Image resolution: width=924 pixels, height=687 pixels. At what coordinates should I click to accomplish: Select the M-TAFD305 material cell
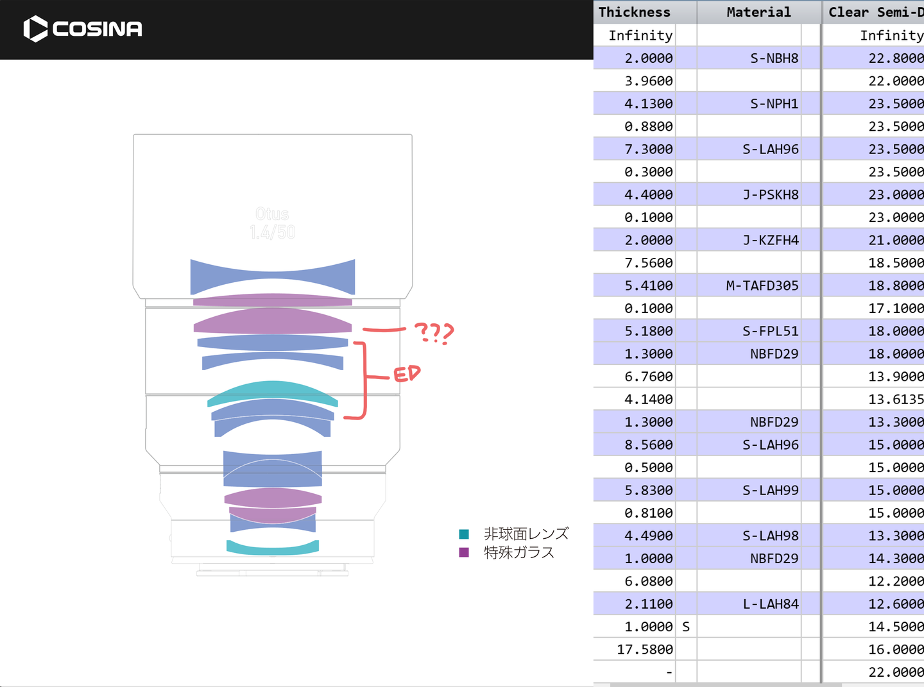pyautogui.click(x=749, y=286)
